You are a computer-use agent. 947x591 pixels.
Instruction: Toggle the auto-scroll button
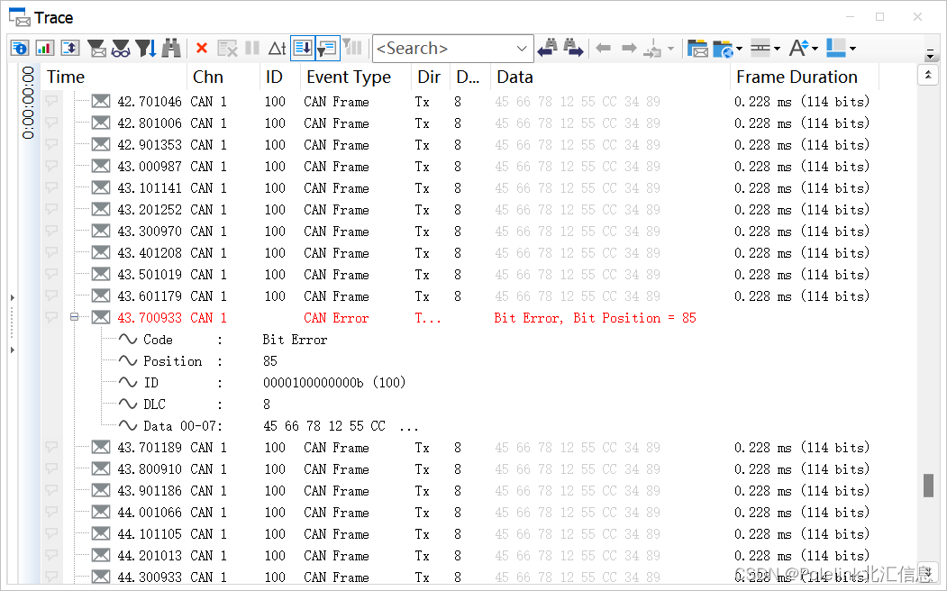point(303,48)
